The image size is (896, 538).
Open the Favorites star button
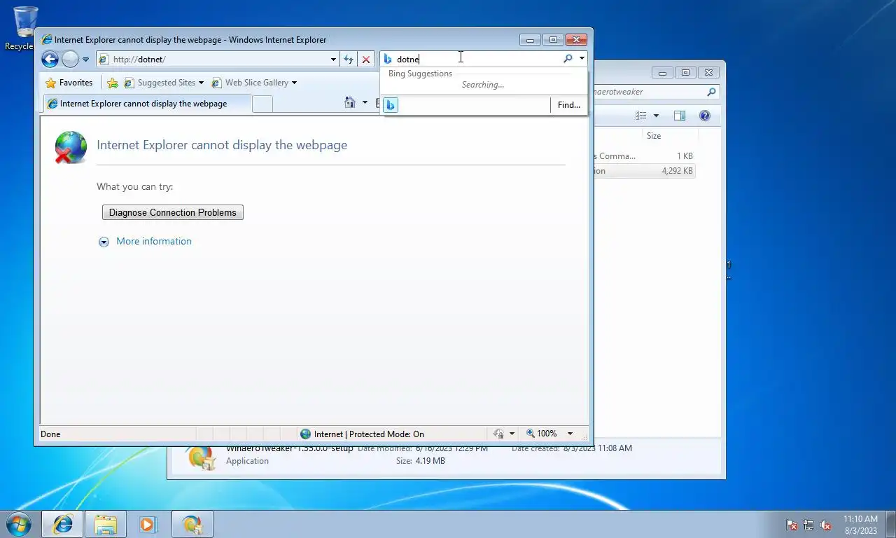pyautogui.click(x=69, y=83)
